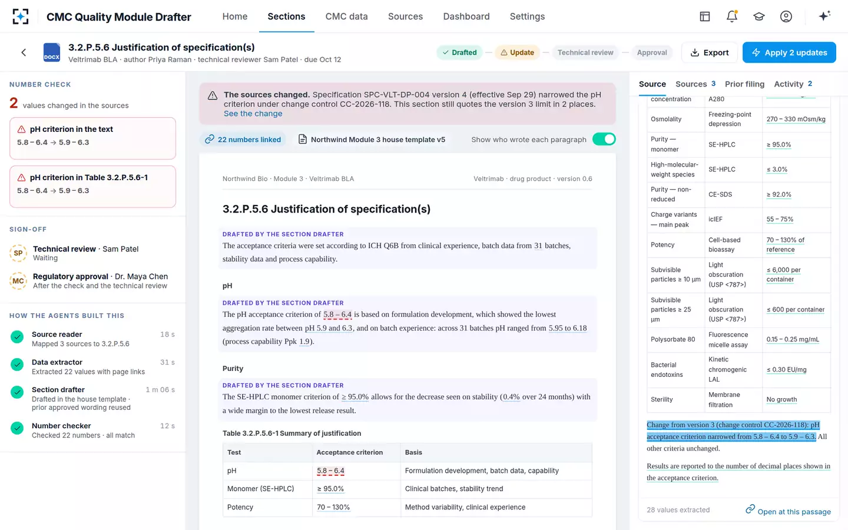Screen dimensions: 848x530
Task: Click the Section drafter green check icon
Action: coord(17,392)
